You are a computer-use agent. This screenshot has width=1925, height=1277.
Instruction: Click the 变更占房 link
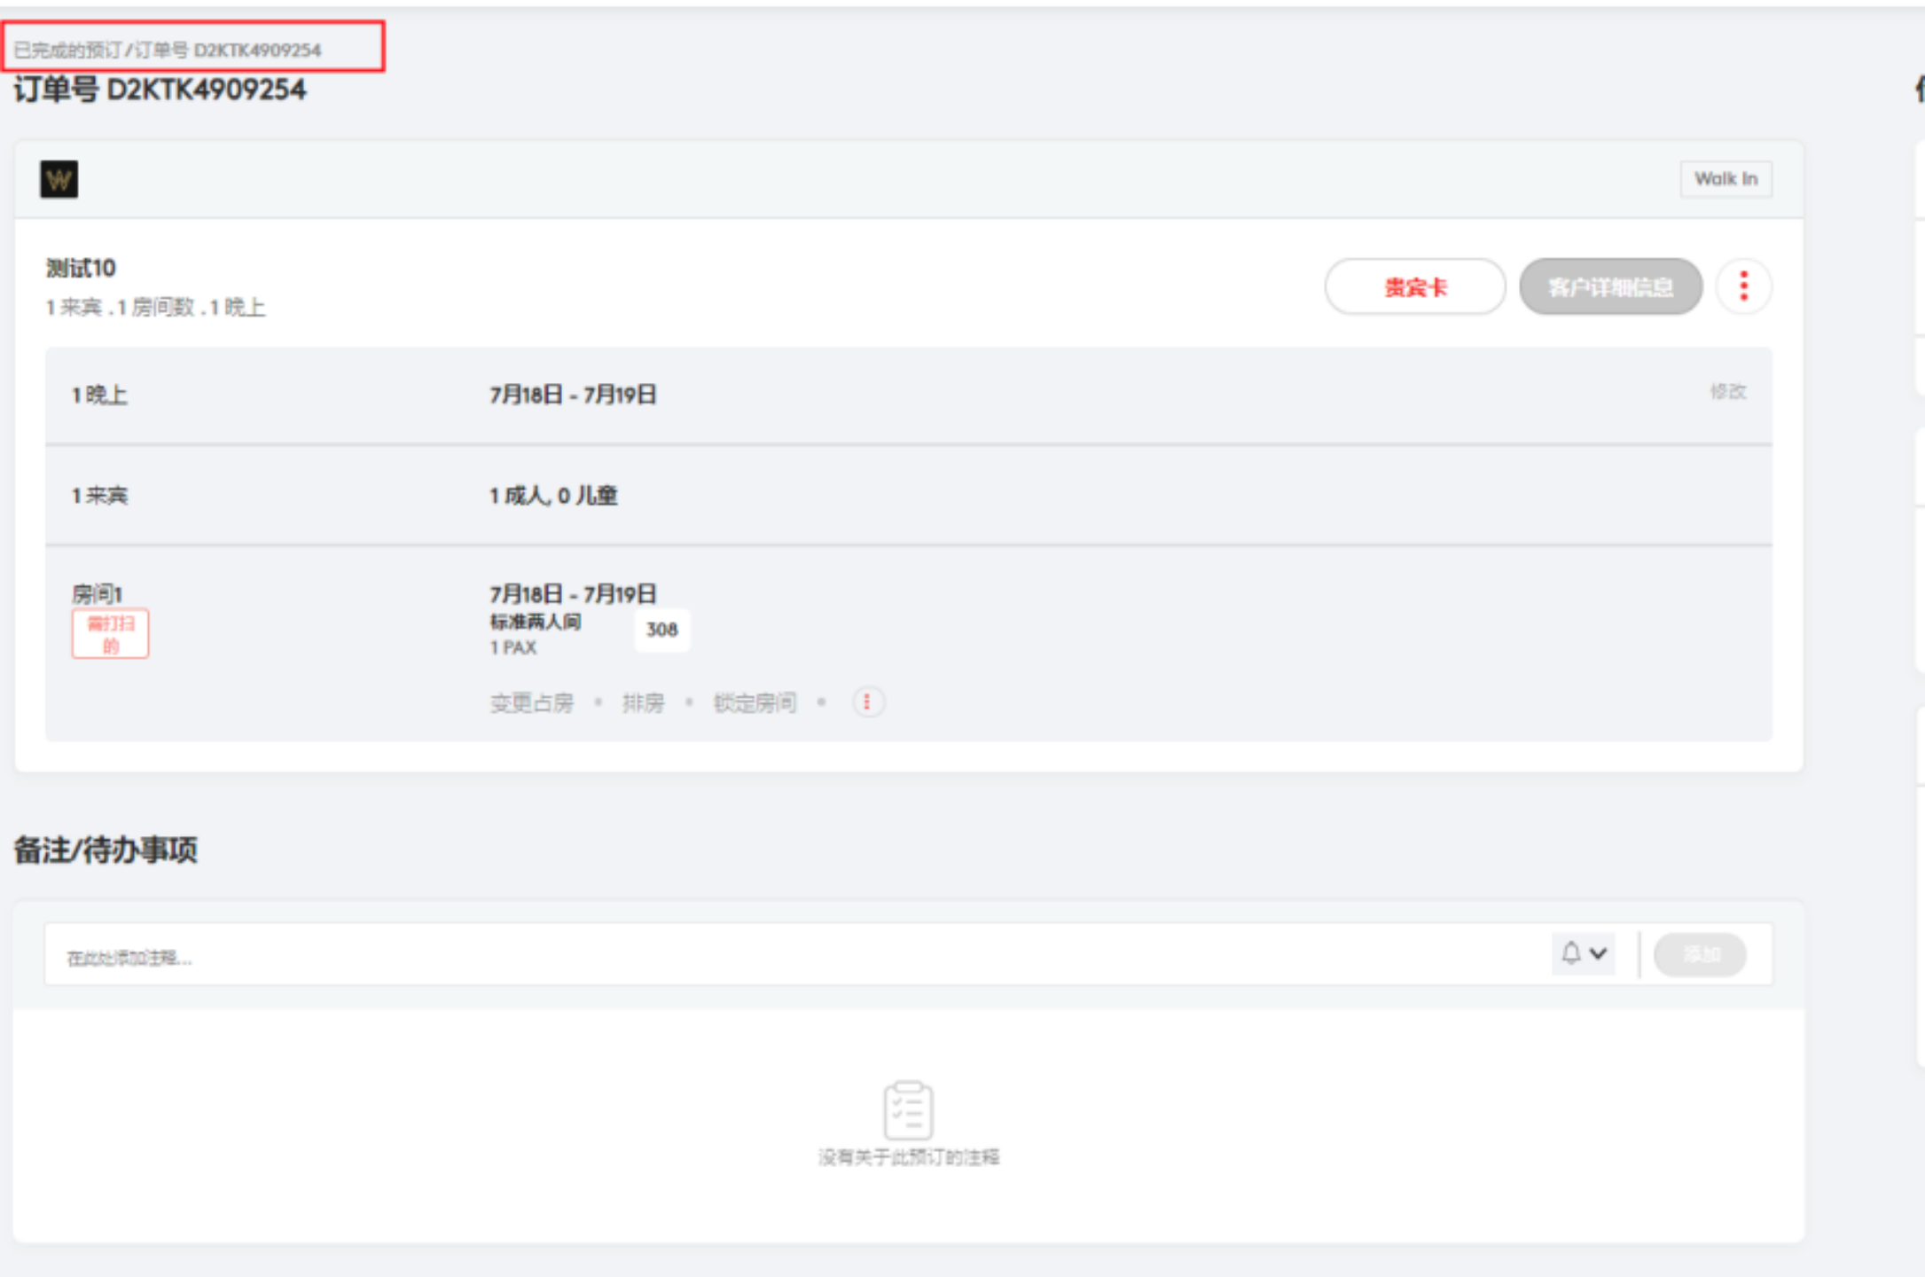pos(532,703)
